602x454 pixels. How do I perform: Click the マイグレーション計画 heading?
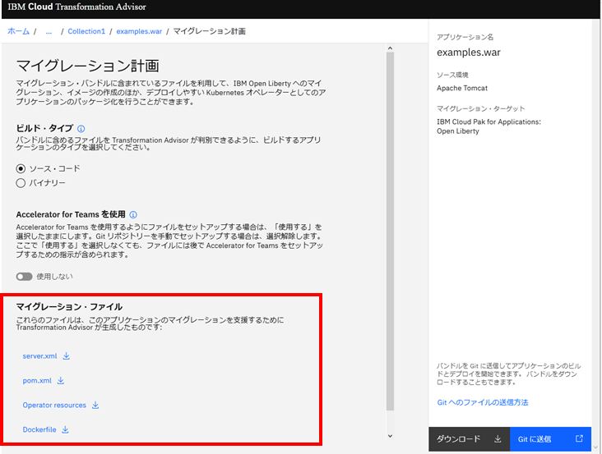(x=87, y=66)
